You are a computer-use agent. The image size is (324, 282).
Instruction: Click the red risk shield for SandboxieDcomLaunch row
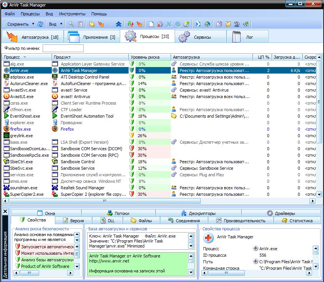pos(132,148)
